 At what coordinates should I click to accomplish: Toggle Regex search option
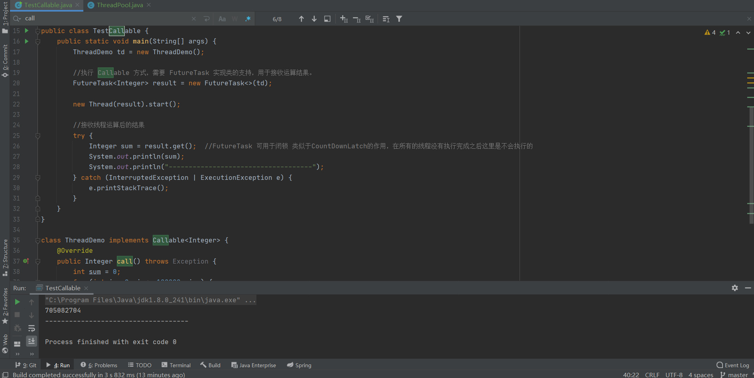(x=248, y=19)
